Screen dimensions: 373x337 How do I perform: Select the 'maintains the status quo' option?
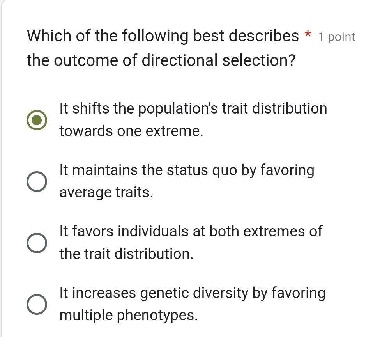(x=37, y=181)
